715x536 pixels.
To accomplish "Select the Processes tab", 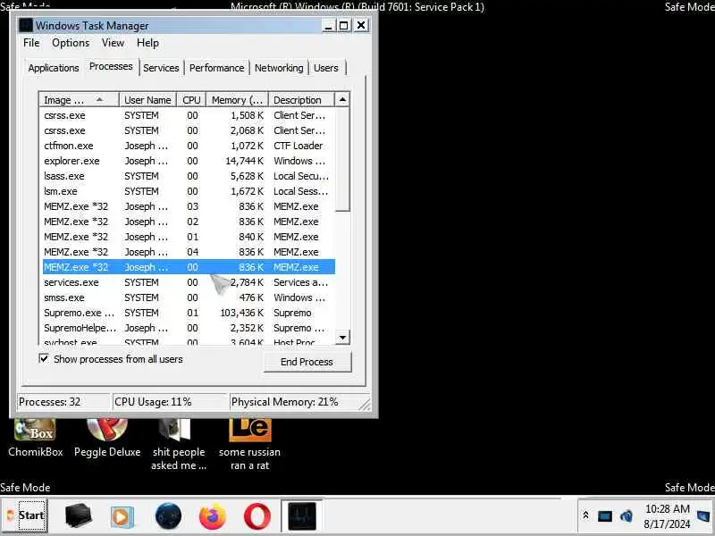I will tap(111, 66).
